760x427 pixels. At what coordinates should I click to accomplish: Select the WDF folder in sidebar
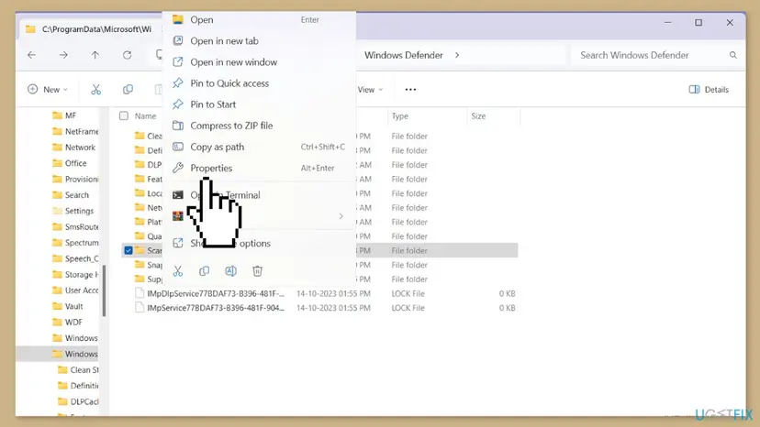click(x=73, y=323)
